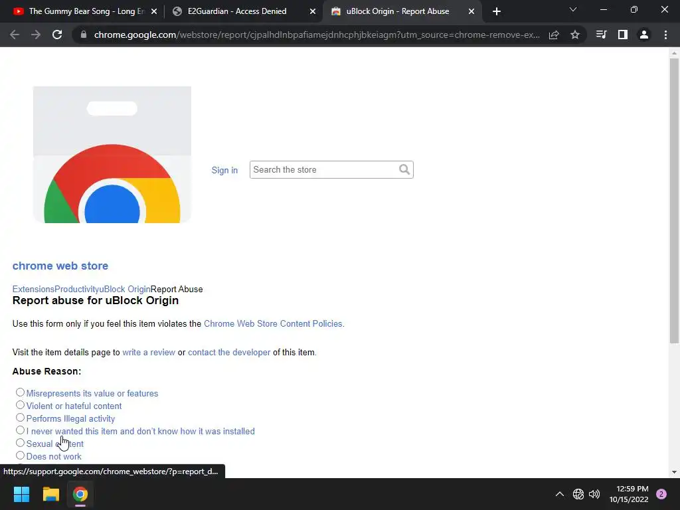Screen dimensions: 680x510
Task: Select Does not work radio button
Action: [x=20, y=456]
